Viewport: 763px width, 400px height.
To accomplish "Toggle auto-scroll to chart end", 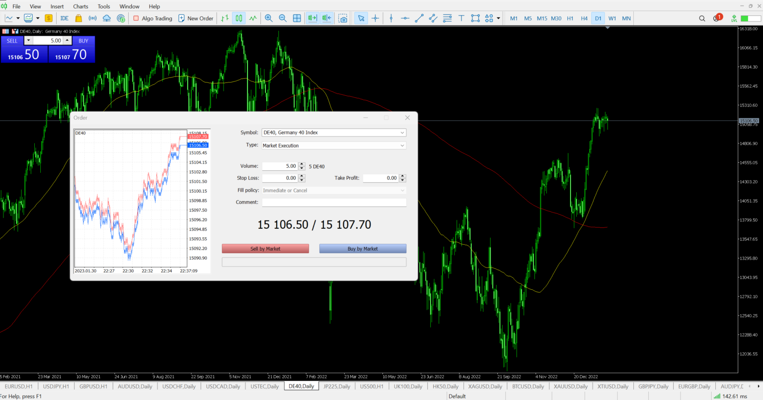I will point(312,18).
